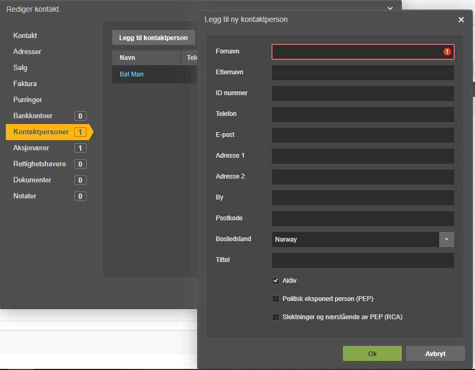Switch to the Salg section
The image size is (475, 370).
coord(20,67)
